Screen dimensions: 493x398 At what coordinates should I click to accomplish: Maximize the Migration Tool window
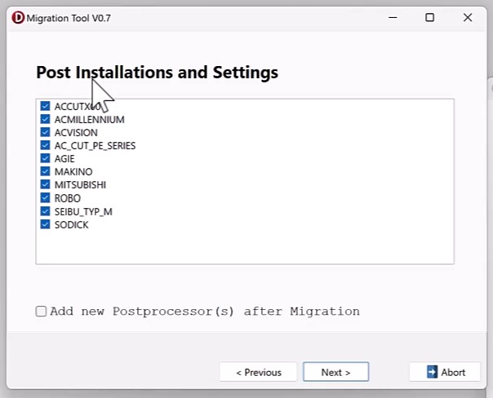coord(430,18)
